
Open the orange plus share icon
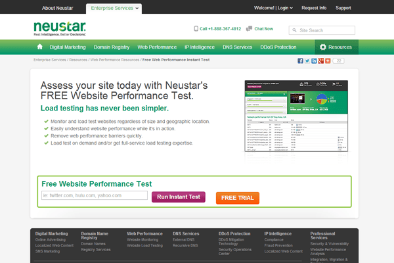coord(328,61)
